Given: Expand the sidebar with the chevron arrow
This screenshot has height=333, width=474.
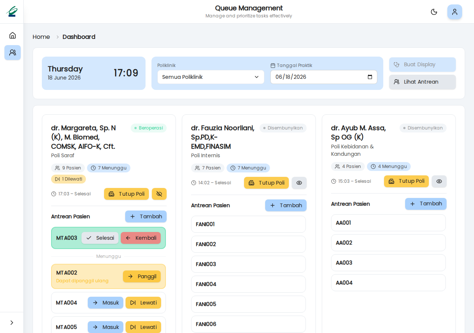Looking at the screenshot, I should coord(12,323).
